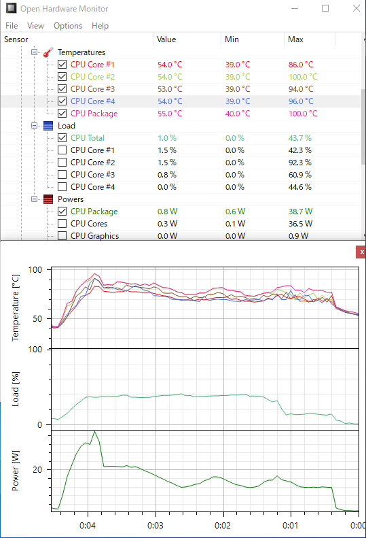Uncheck CPU Core #1 temperature plot

click(62, 65)
